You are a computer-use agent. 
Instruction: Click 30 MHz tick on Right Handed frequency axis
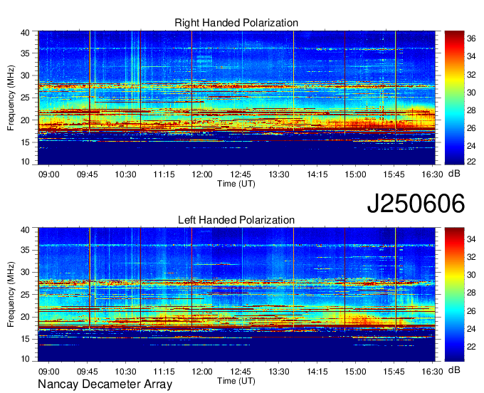click(x=25, y=75)
